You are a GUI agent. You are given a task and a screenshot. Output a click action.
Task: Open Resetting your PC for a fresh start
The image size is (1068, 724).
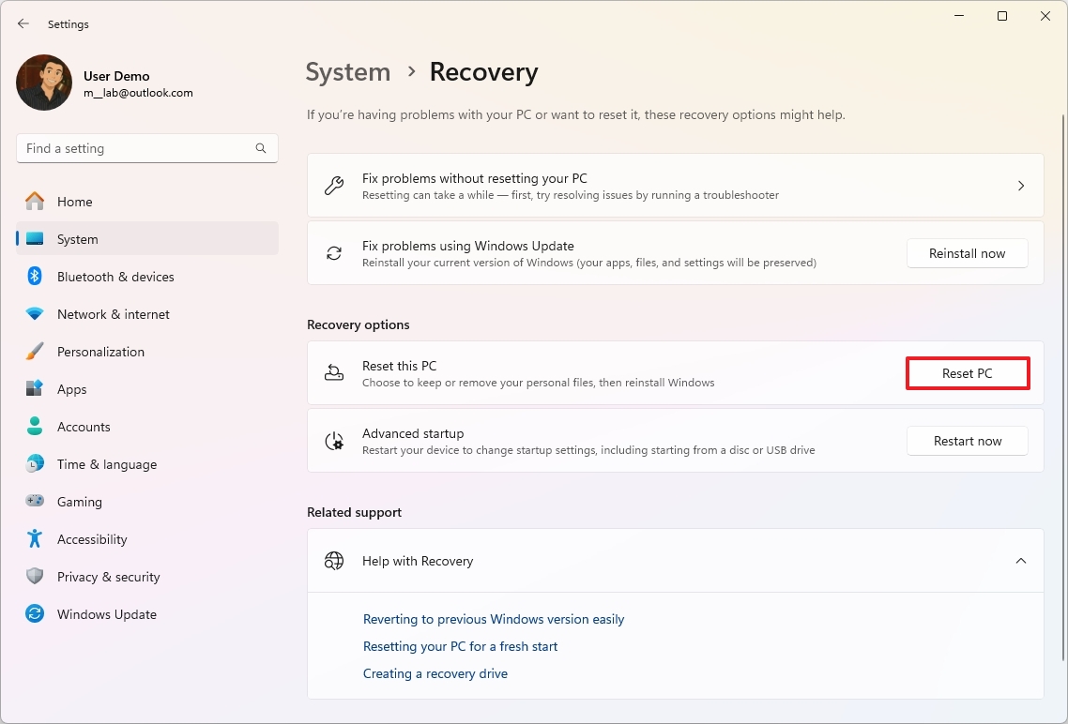click(461, 646)
